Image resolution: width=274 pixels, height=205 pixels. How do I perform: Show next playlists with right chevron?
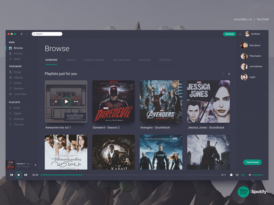[x=229, y=74]
